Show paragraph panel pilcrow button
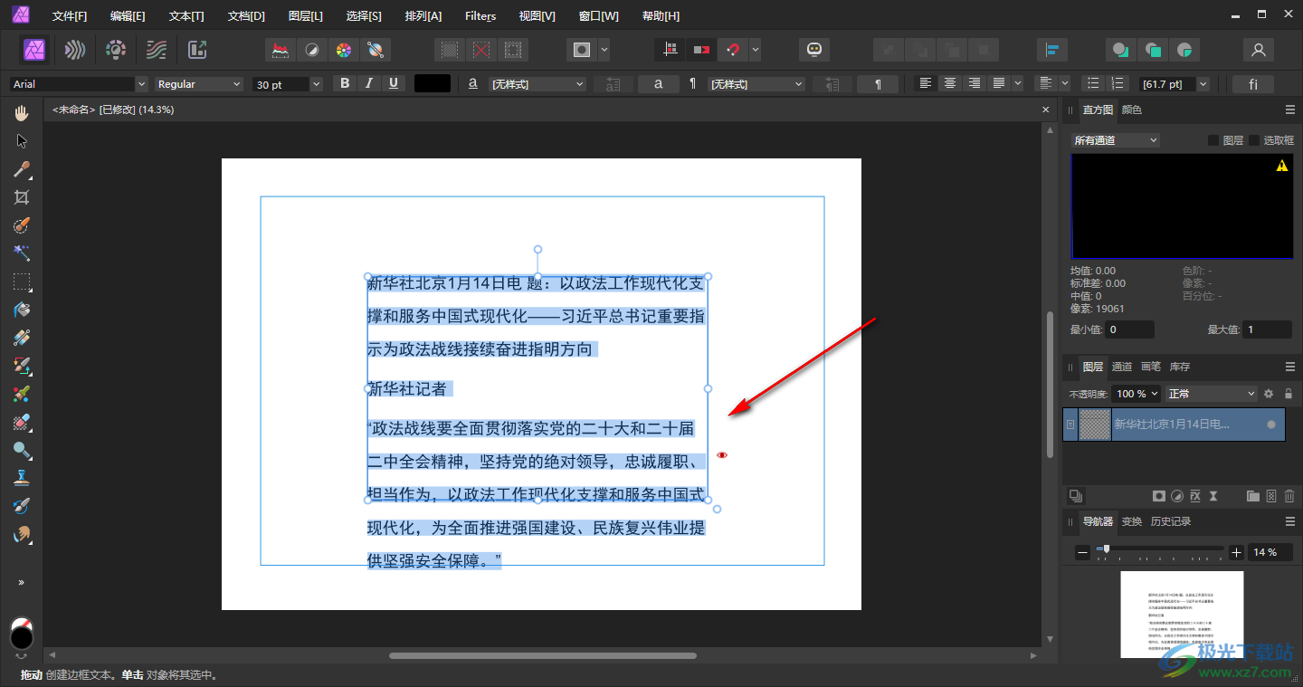 (x=878, y=84)
